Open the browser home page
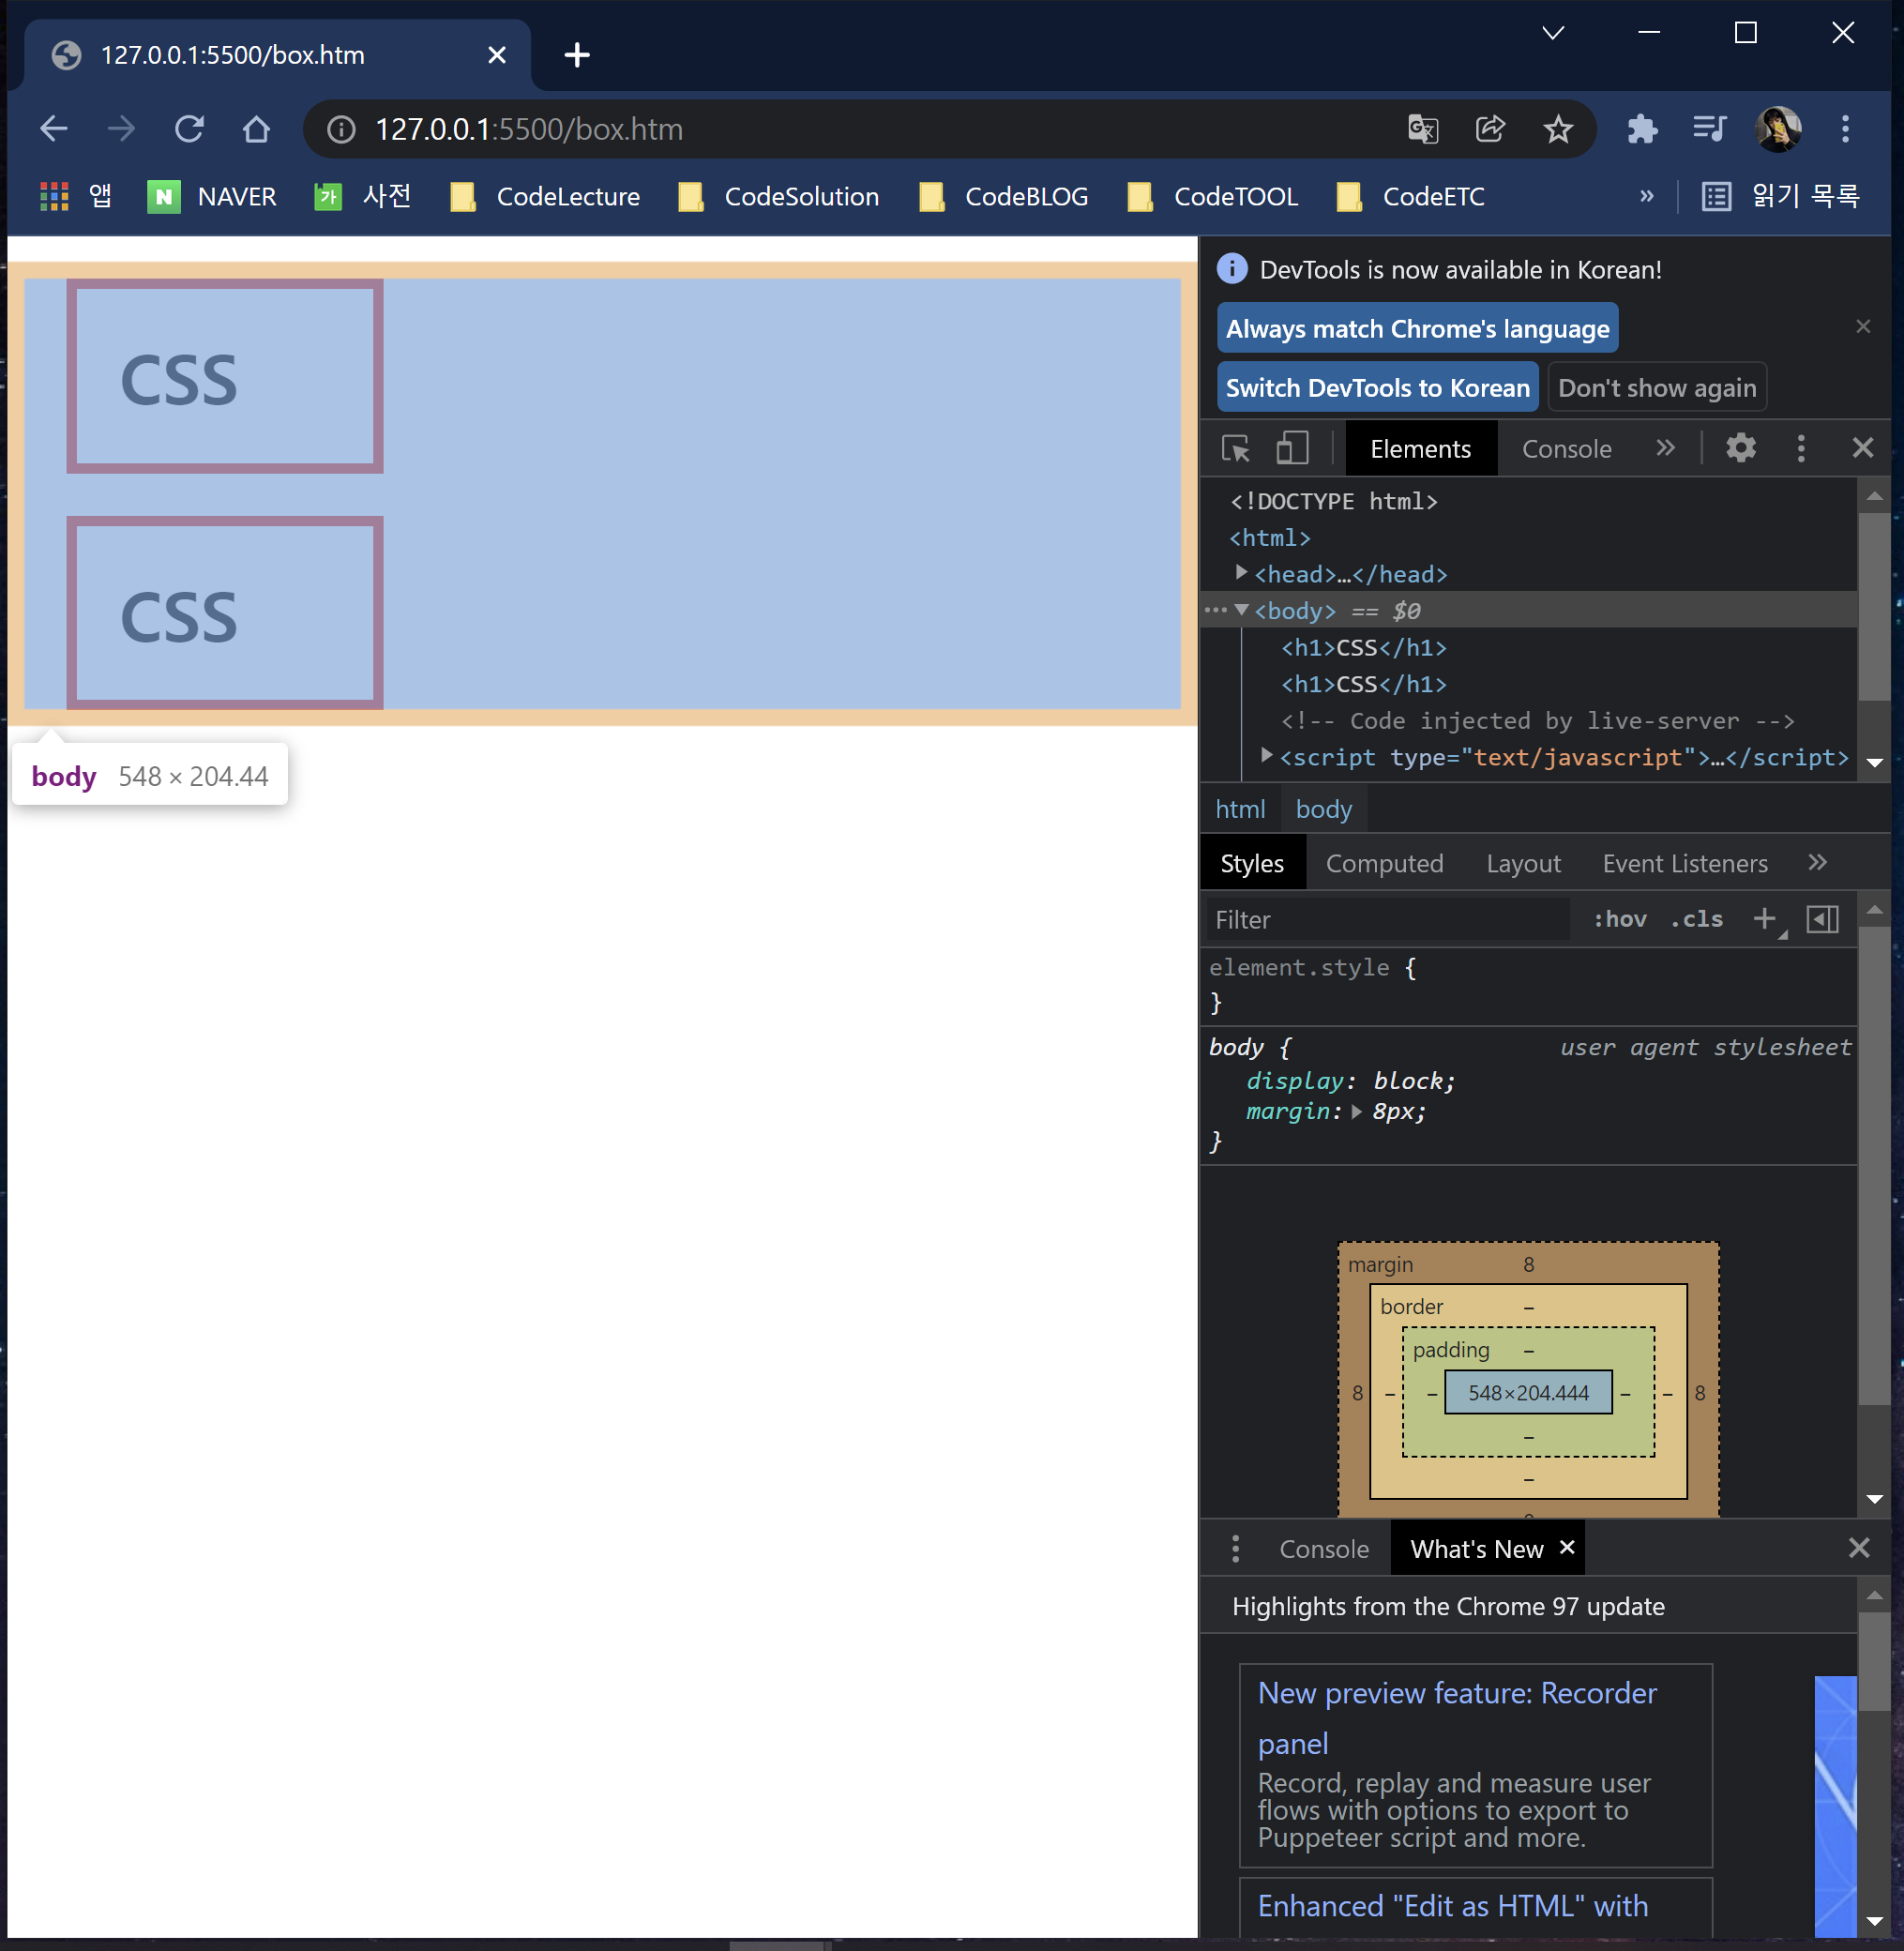 click(x=256, y=129)
